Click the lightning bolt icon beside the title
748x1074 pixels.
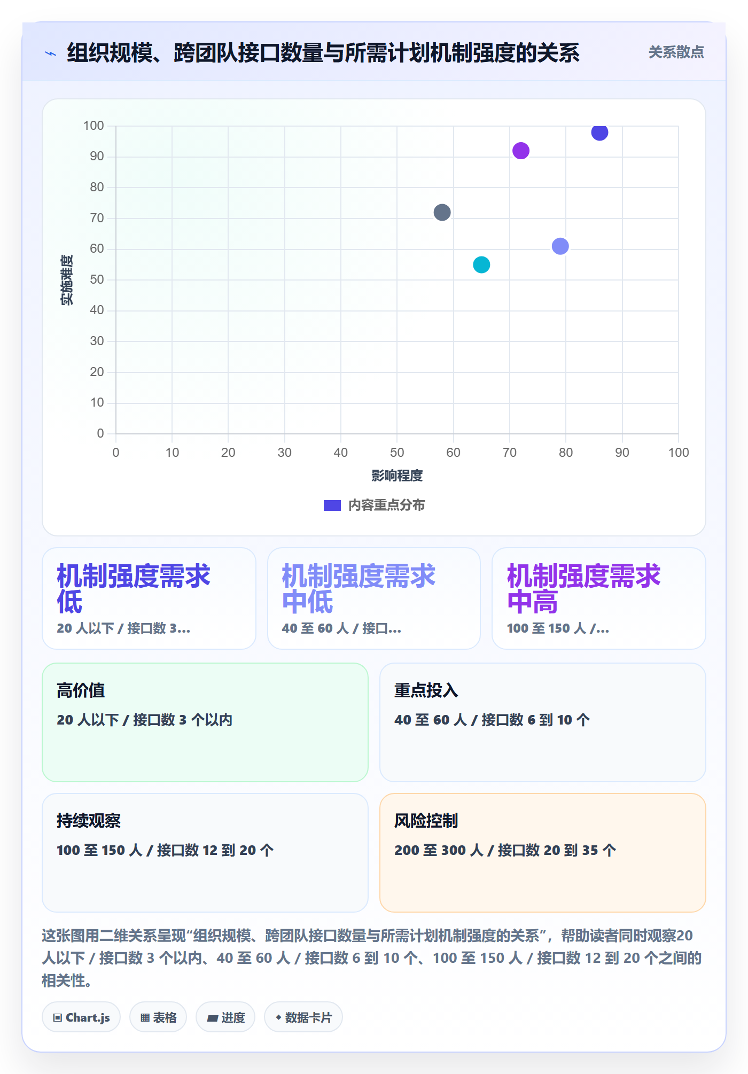coord(51,53)
